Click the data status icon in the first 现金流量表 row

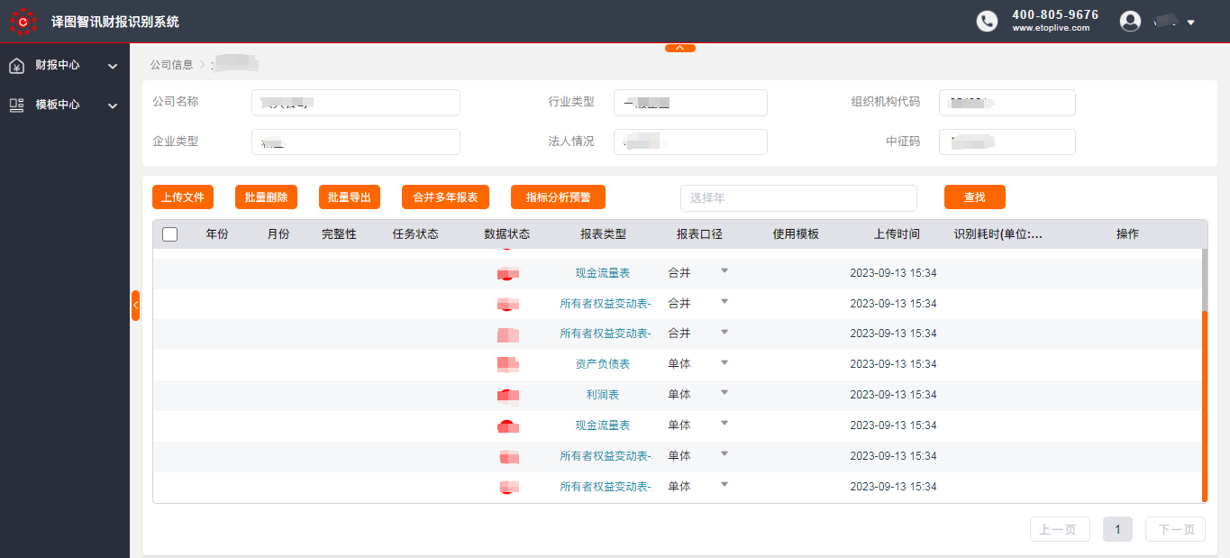coord(507,272)
